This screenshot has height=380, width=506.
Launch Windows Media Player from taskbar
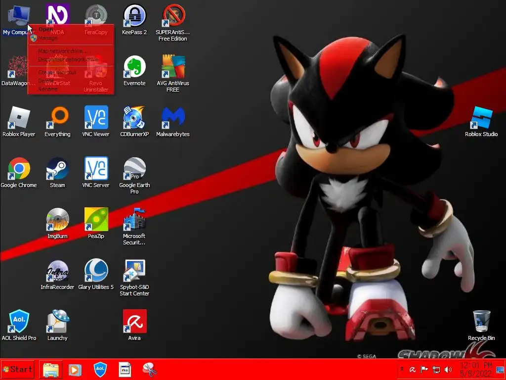click(x=75, y=369)
